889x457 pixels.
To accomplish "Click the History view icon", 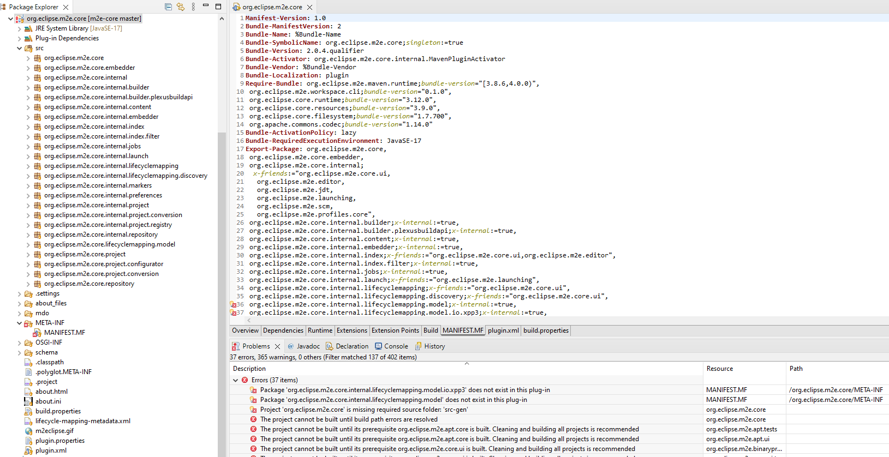I will (x=419, y=346).
